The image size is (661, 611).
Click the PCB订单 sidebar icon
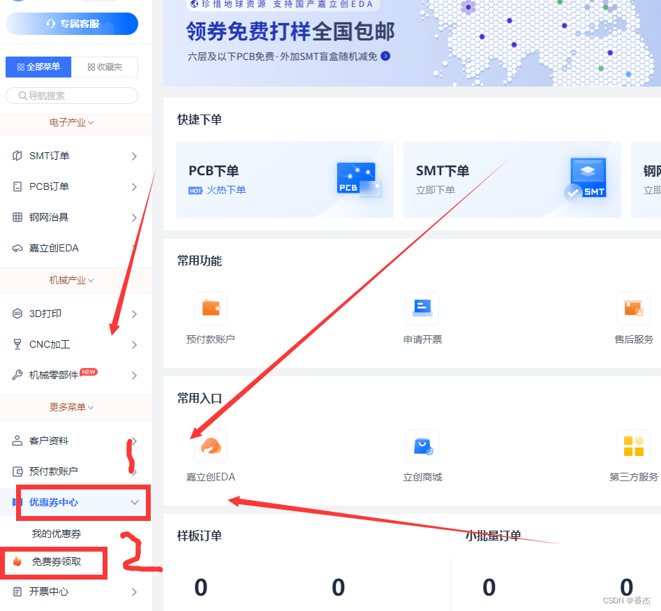pyautogui.click(x=17, y=187)
